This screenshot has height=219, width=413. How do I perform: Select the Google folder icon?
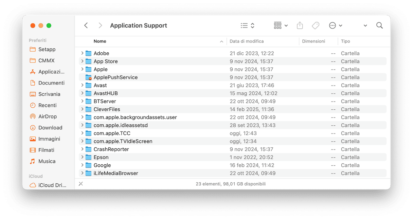[89, 165]
